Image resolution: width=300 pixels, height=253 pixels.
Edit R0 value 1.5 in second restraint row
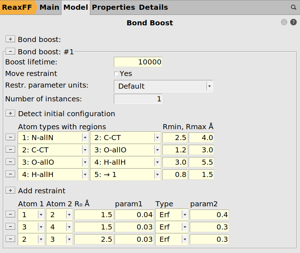94,227
